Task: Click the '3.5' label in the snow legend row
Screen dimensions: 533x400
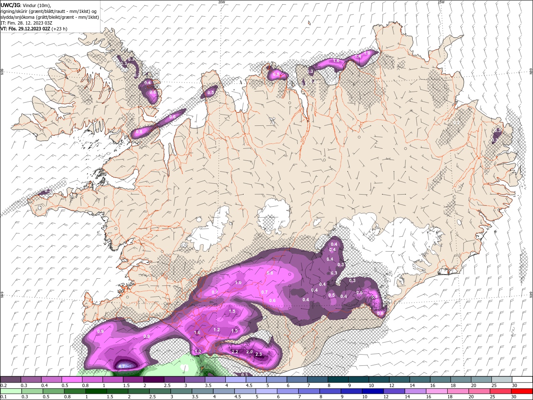Action: [x=208, y=385]
